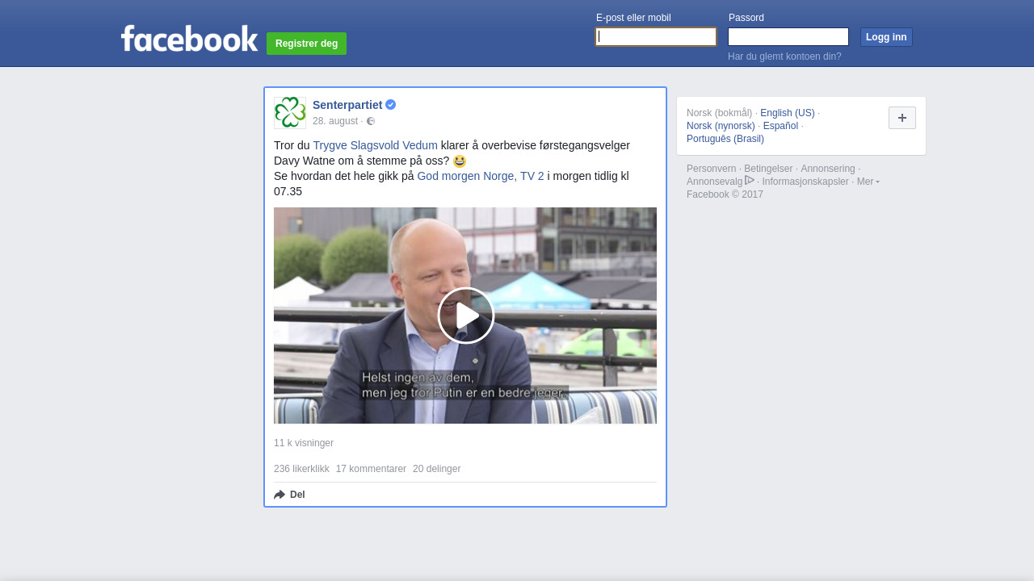Click the Facebook © 2017 text
Screen dimensions: 1034x581
tap(725, 194)
